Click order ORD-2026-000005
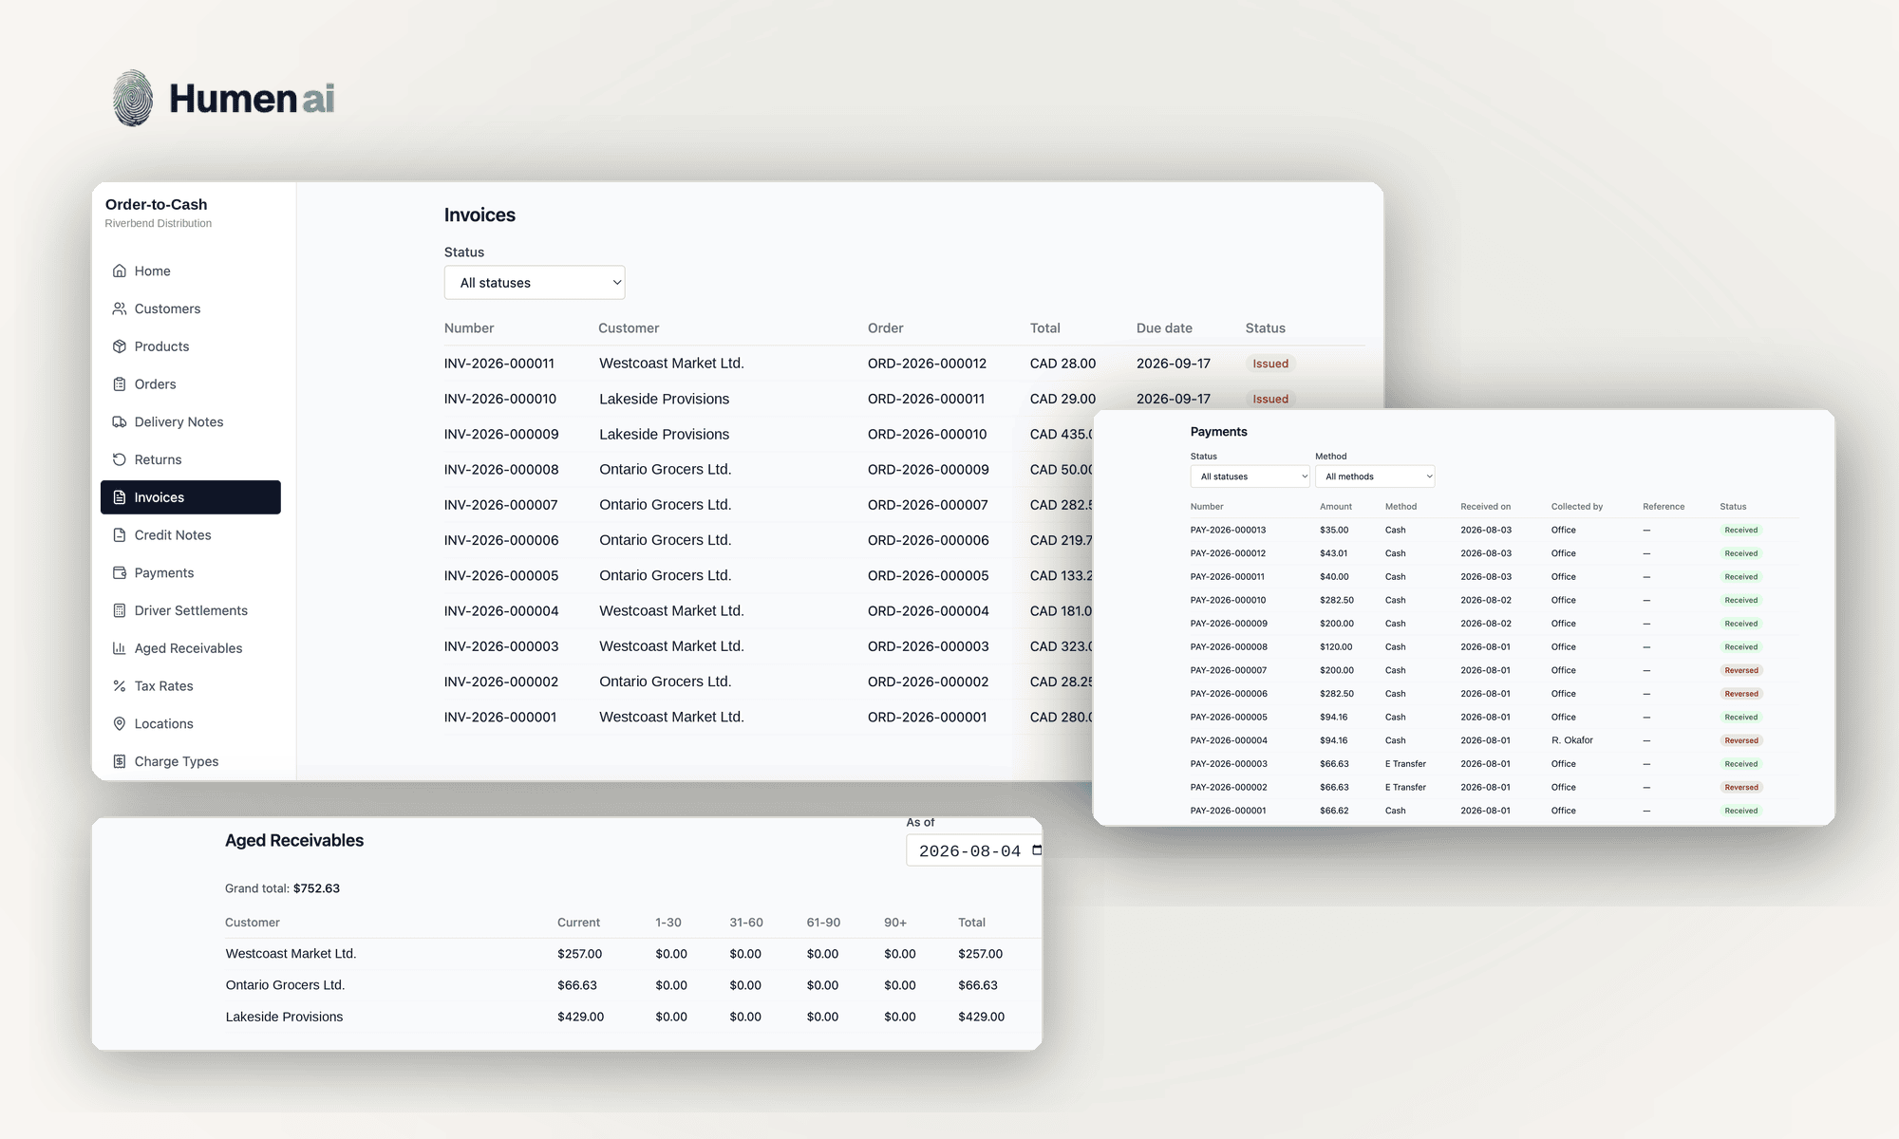This screenshot has width=1899, height=1139. click(x=928, y=575)
